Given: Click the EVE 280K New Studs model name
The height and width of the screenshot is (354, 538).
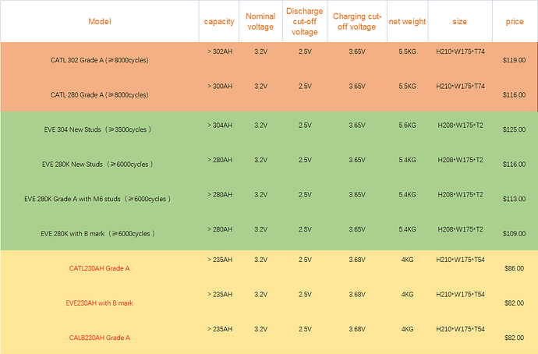Looking at the screenshot, I should coord(97,164).
